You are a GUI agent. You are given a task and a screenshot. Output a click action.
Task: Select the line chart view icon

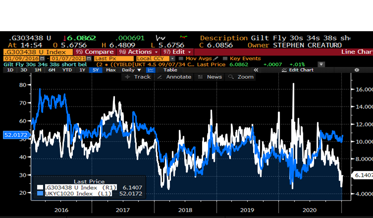151,70
